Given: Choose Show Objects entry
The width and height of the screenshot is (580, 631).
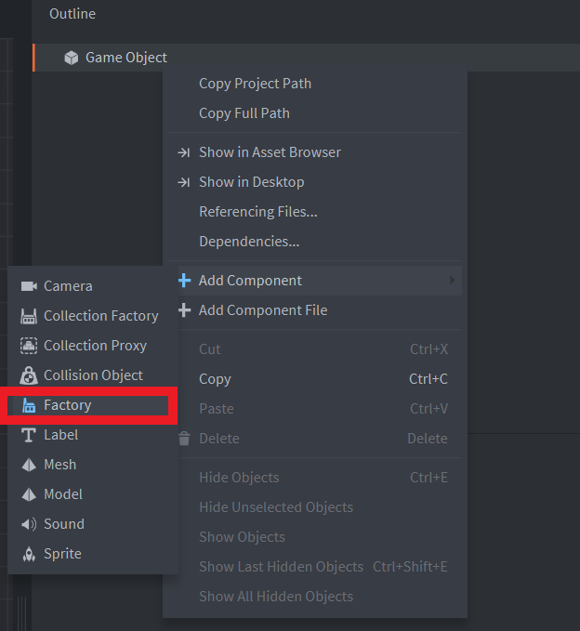Looking at the screenshot, I should (315, 537).
